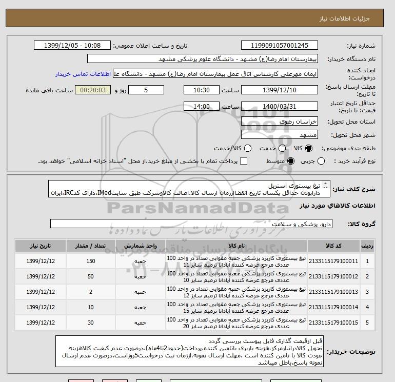This screenshot has height=382, width=395.
Task: Click the size 15 blade item name
Action: tap(236, 308)
